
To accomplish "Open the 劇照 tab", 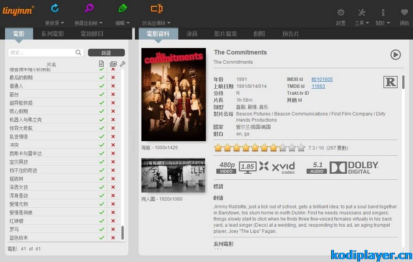I will coord(259,34).
